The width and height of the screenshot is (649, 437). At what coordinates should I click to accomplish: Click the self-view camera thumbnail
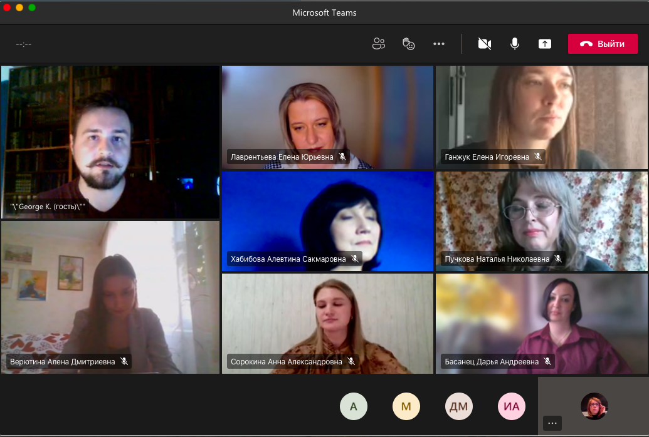point(593,406)
